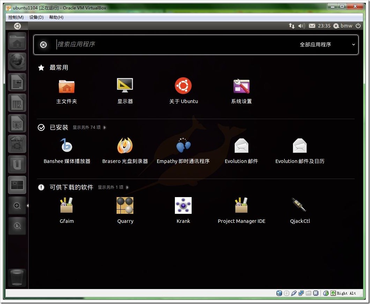Click the Right Alt host key label
Image resolution: width=370 pixels, height=304 pixels.
pyautogui.click(x=346, y=293)
